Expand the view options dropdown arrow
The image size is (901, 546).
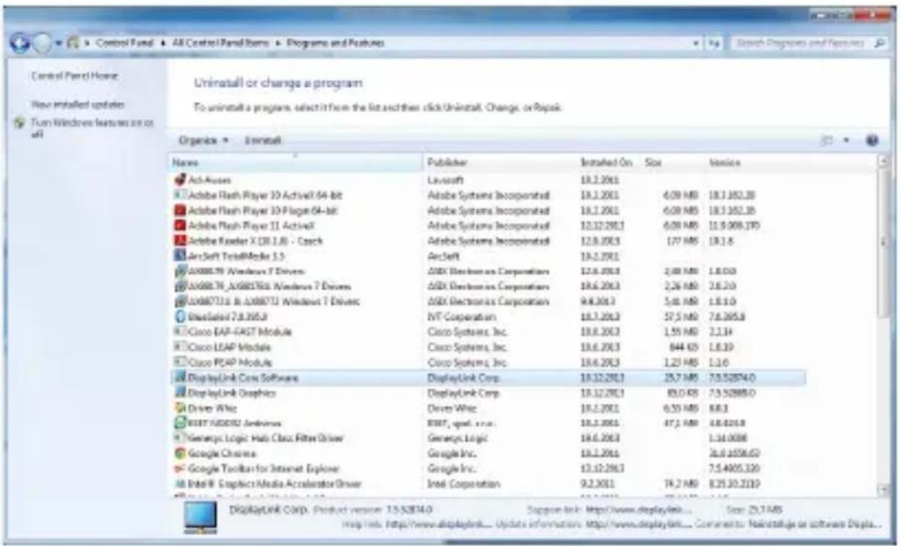point(847,139)
